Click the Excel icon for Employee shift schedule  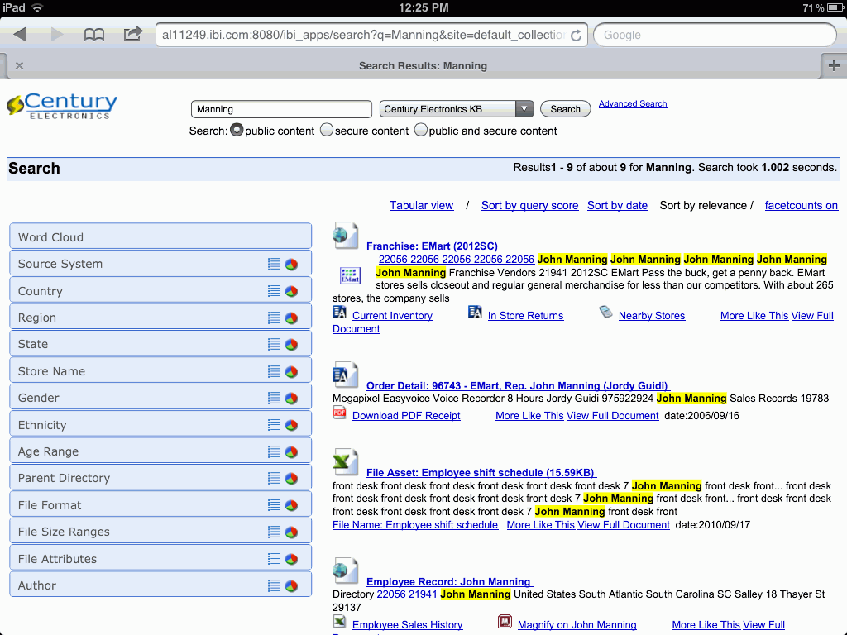(x=345, y=462)
